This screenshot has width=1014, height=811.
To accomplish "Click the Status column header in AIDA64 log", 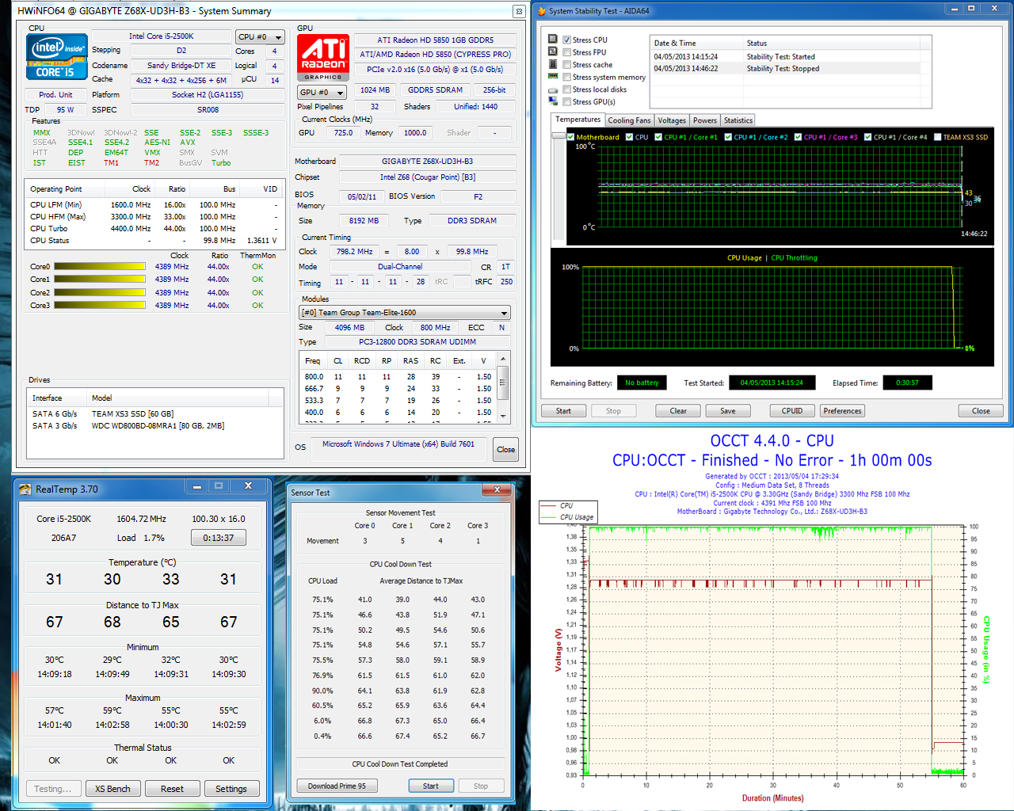I will pos(832,44).
